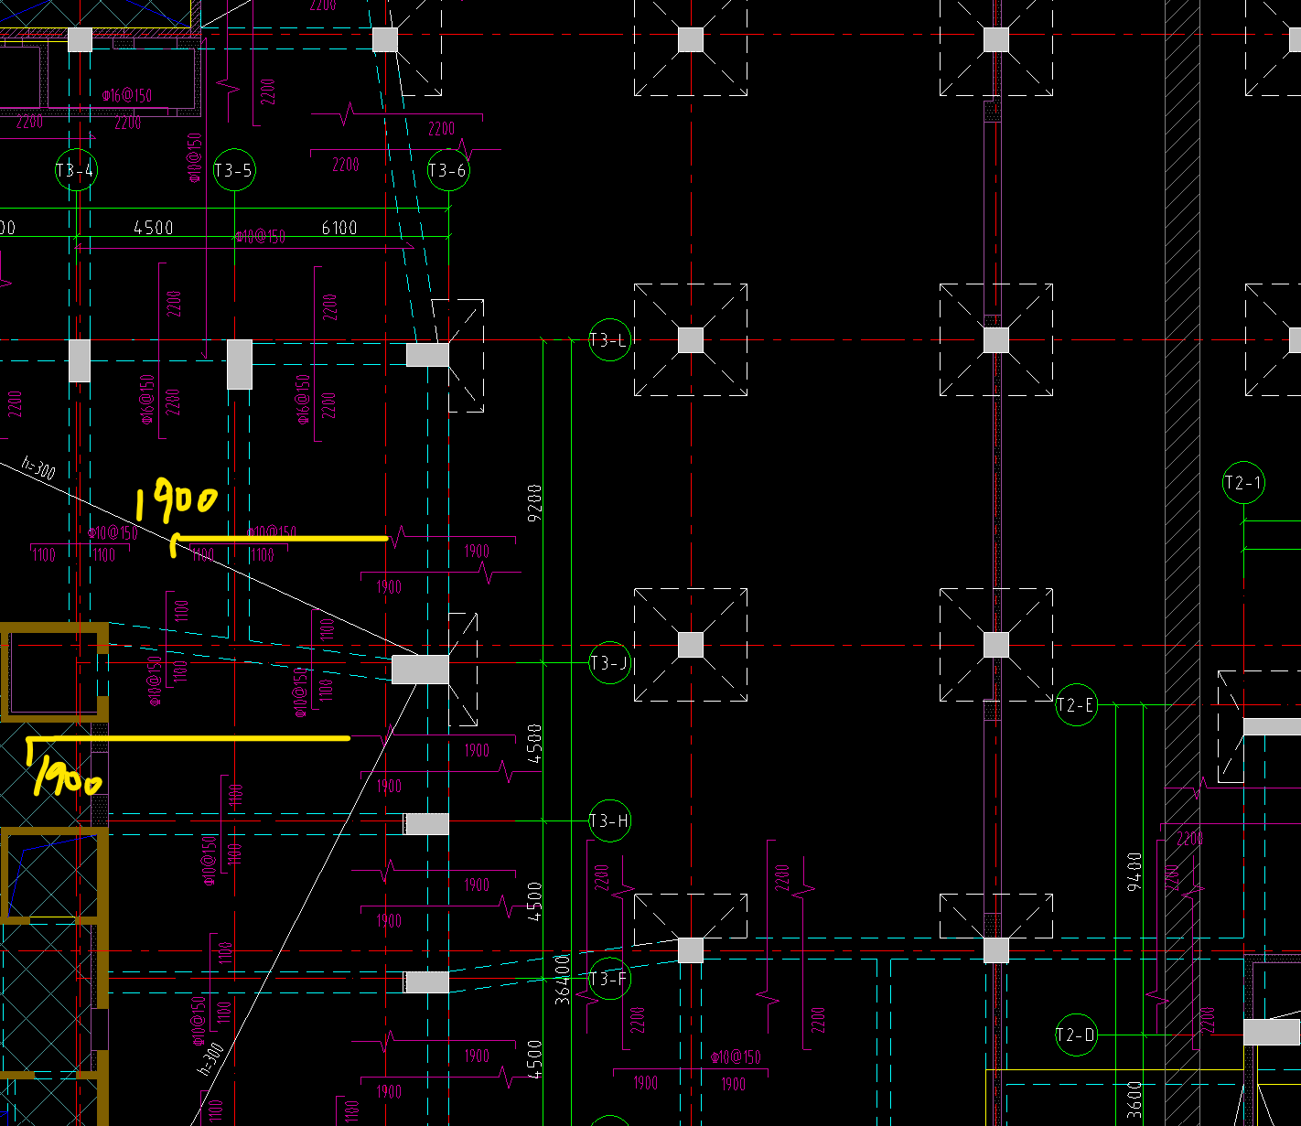Select the 4500 dimension between T3-J and T3-H

point(535,743)
